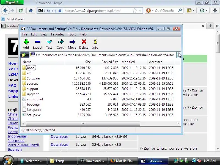Select the autorun.inf file icon

pos(24,99)
